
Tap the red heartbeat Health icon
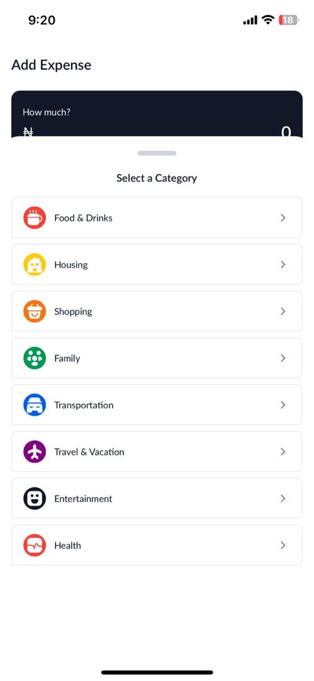pyautogui.click(x=34, y=545)
